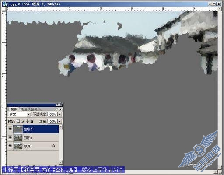Select the 图层 2 layer thumbnail
This screenshot has height=175, width=224.
coord(18,129)
